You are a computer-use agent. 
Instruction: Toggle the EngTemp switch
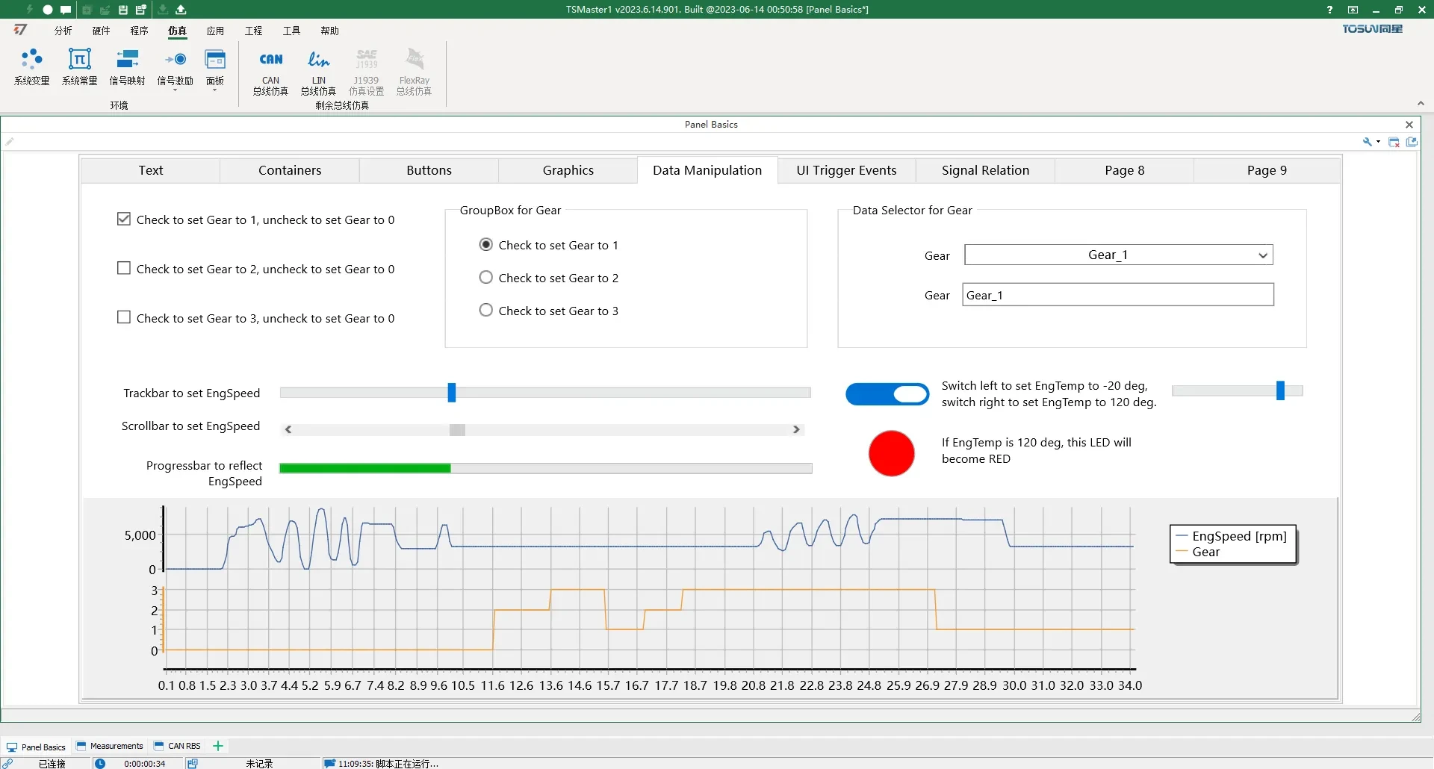pos(887,394)
